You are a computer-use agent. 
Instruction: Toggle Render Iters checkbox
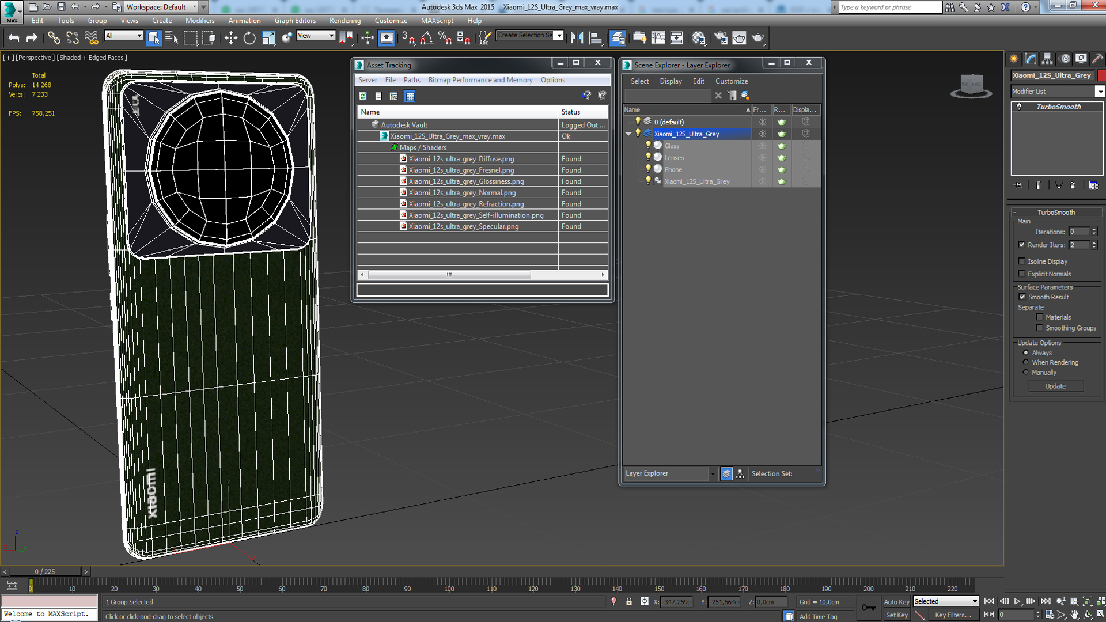(1022, 245)
